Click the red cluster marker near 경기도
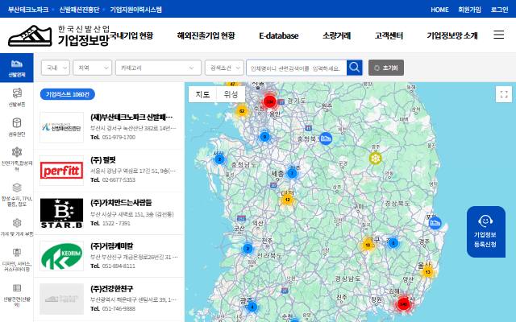Image resolution: width=516 pixels, height=322 pixels. click(270, 102)
